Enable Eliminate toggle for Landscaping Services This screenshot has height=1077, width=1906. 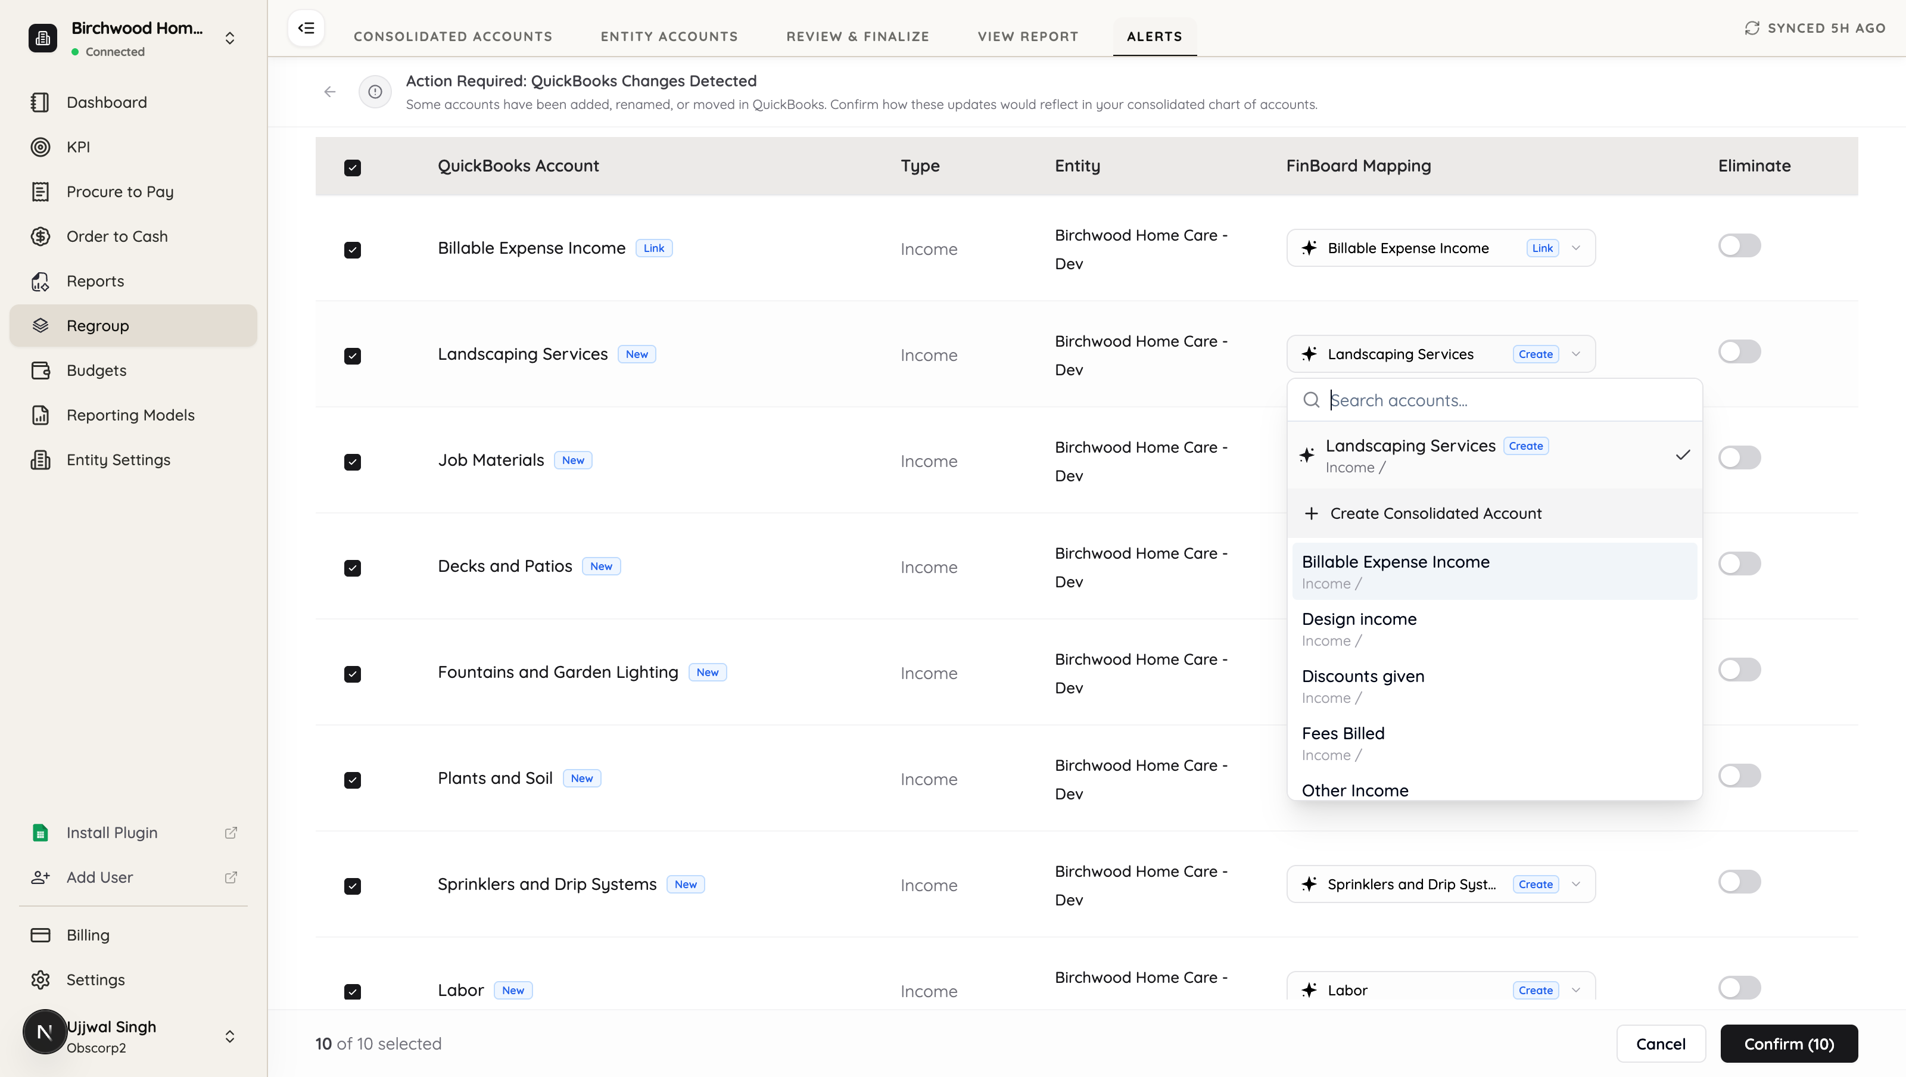click(x=1739, y=351)
